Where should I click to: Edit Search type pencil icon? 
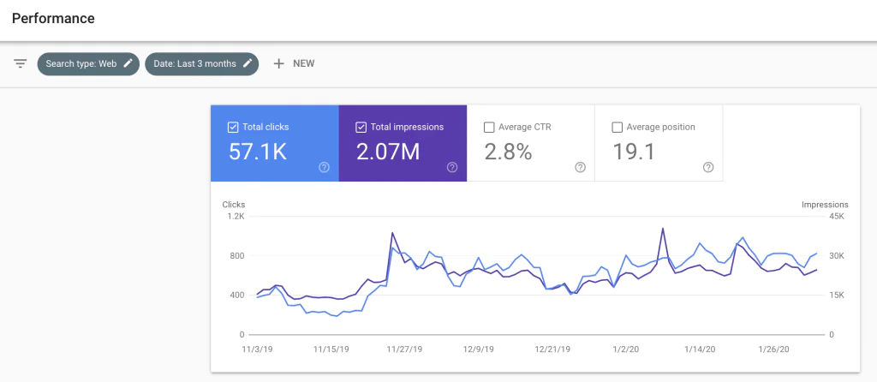point(128,63)
